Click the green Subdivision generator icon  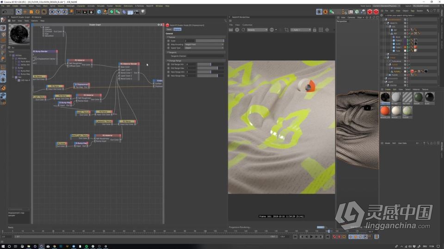point(111,12)
